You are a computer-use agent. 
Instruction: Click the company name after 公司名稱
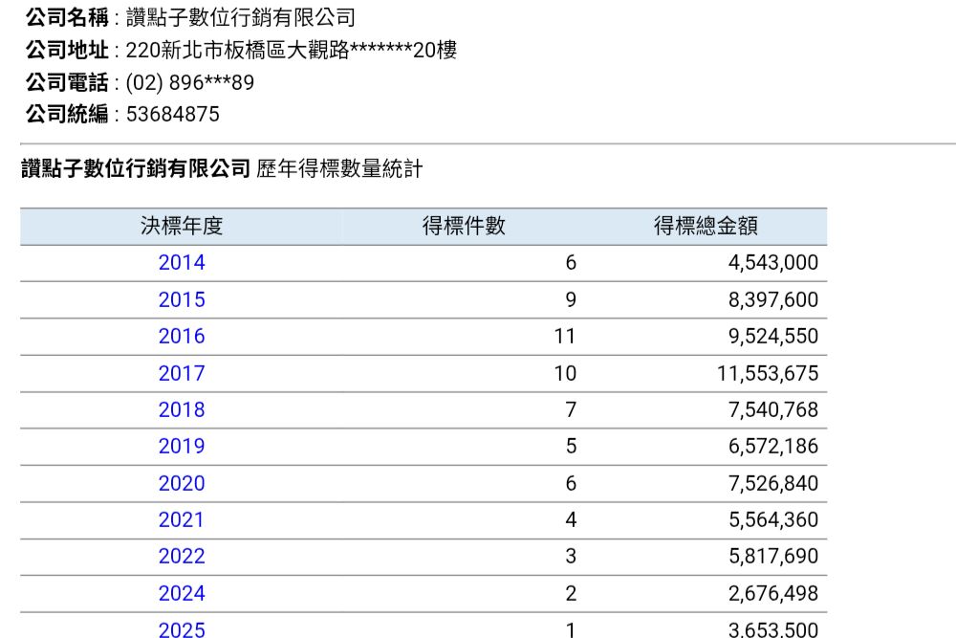[241, 17]
